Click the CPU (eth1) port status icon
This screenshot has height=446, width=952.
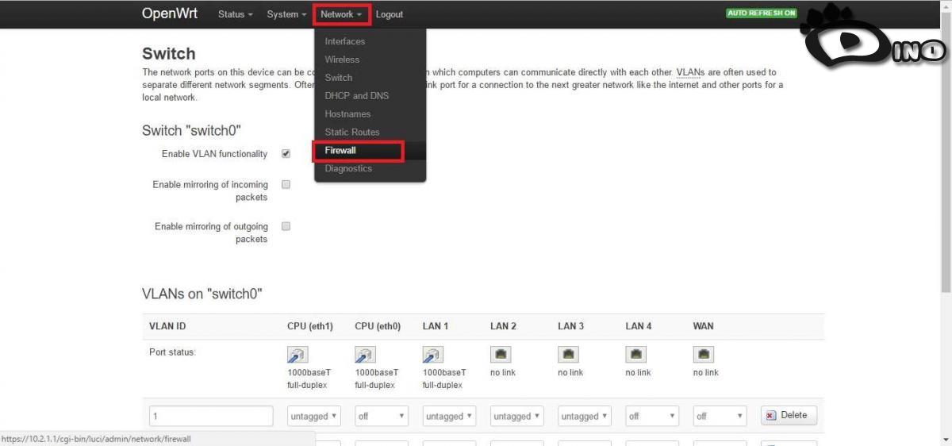(x=297, y=355)
